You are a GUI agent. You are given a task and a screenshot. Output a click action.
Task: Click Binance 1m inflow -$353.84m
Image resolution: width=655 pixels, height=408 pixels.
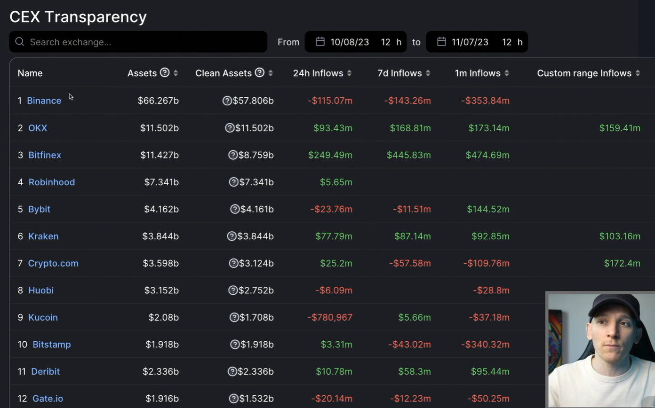tap(485, 101)
